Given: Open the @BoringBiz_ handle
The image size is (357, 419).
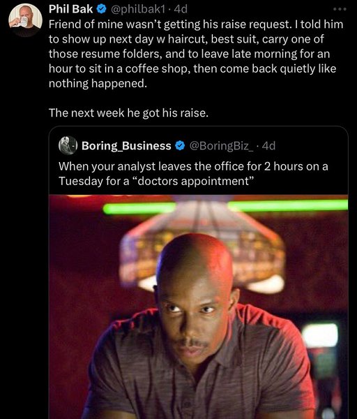Looking at the screenshot, I should click(x=221, y=146).
